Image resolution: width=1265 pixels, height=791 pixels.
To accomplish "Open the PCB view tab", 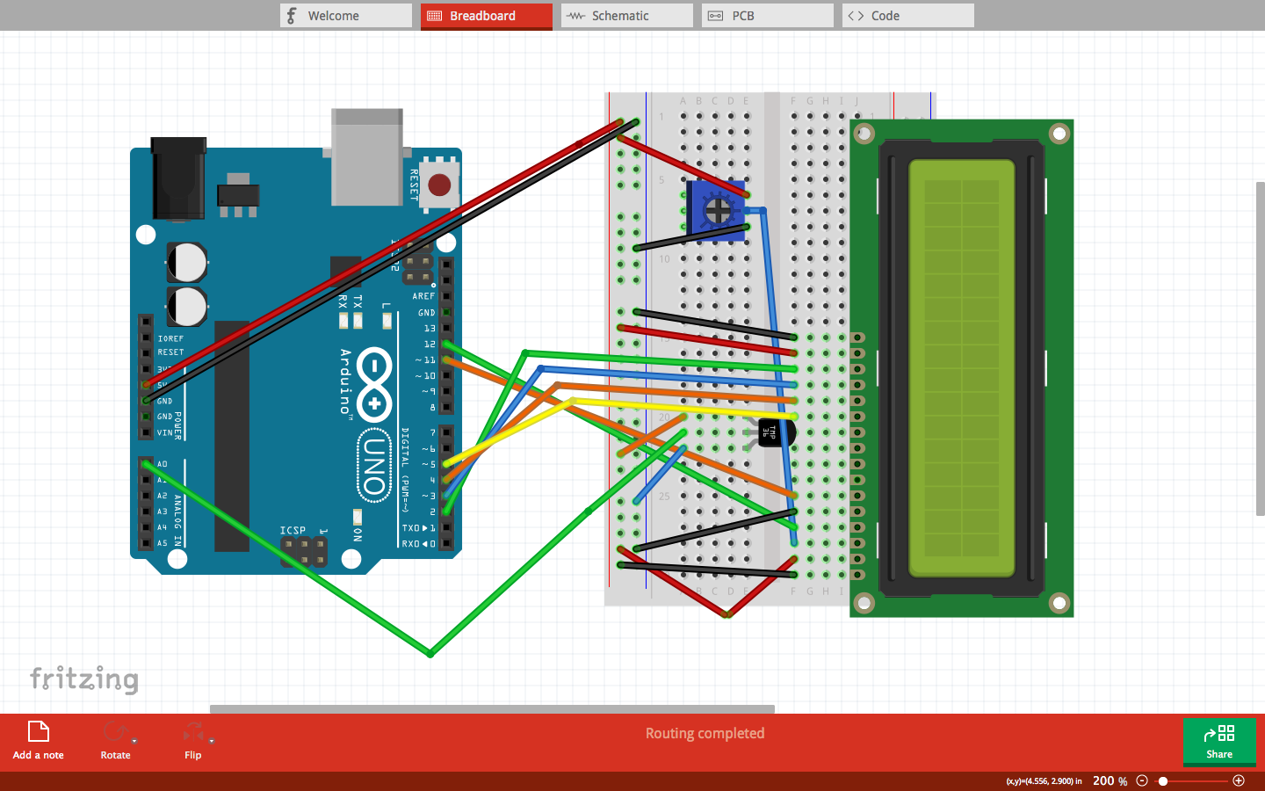I will [x=768, y=16].
